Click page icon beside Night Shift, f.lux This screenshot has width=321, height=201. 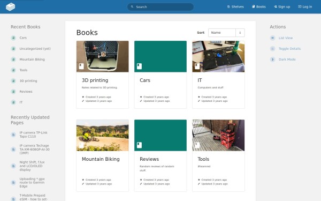(13, 166)
